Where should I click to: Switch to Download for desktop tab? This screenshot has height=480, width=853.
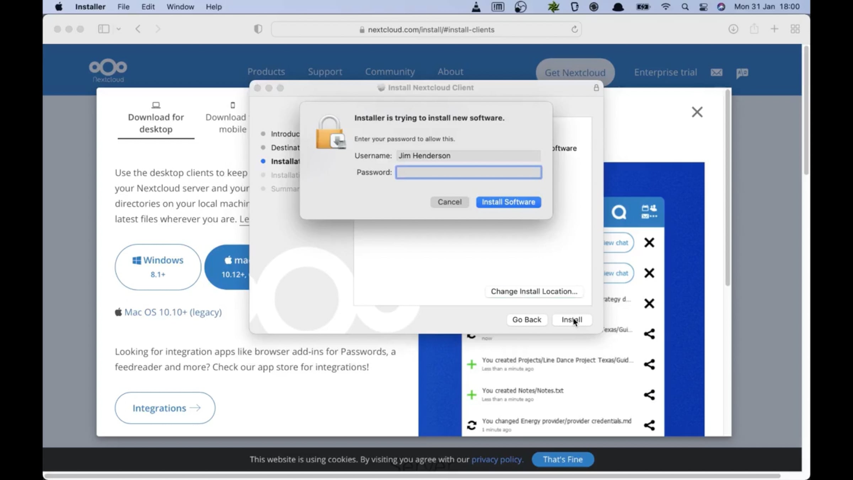[x=156, y=123]
